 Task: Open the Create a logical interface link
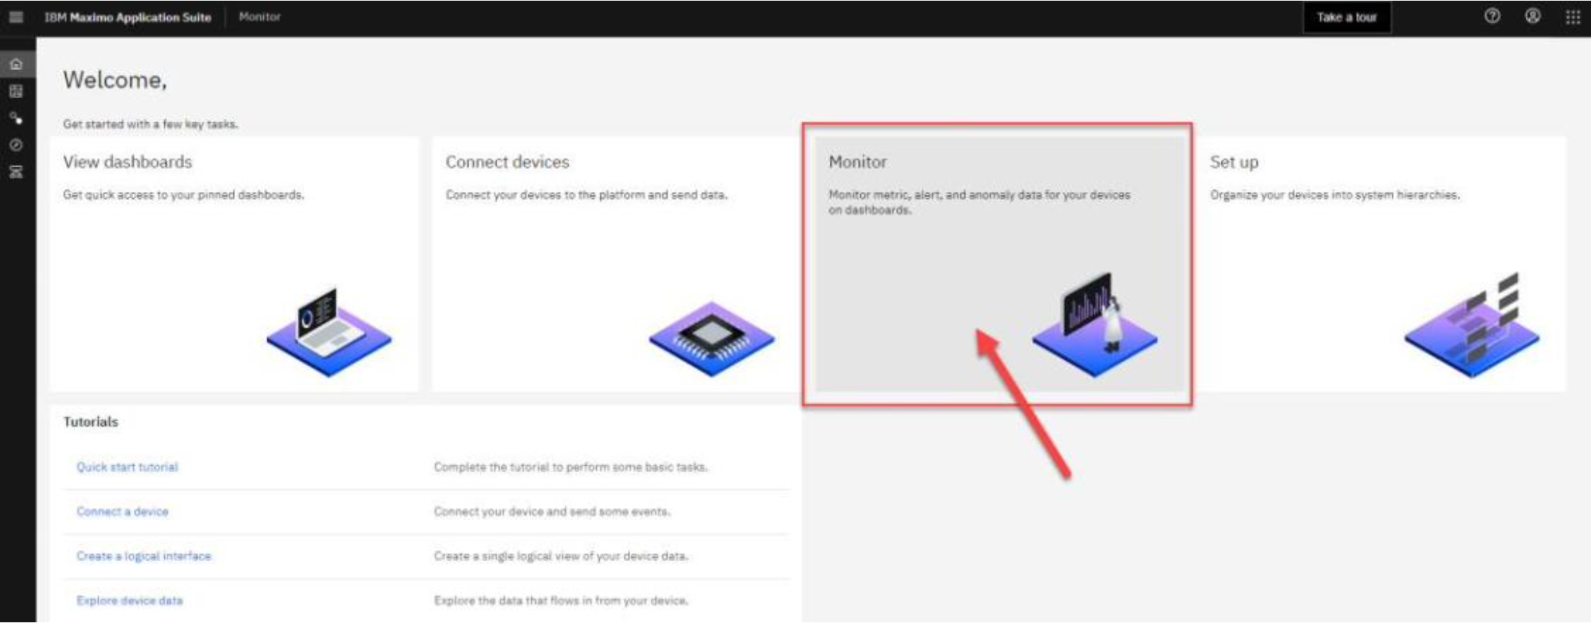click(144, 556)
